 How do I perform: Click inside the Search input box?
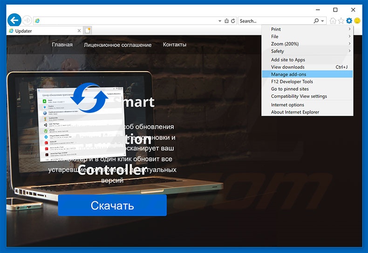[275, 21]
